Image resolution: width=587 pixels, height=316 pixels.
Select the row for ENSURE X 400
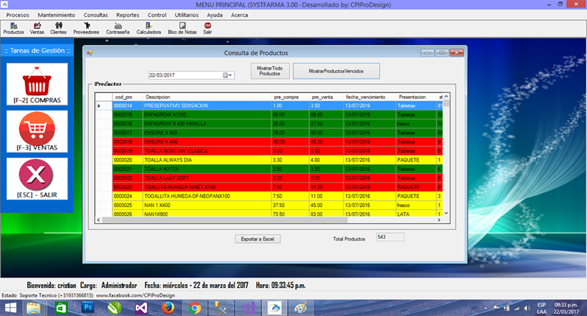point(269,142)
